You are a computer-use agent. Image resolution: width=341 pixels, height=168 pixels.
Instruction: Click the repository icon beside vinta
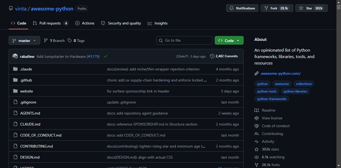click(11, 8)
